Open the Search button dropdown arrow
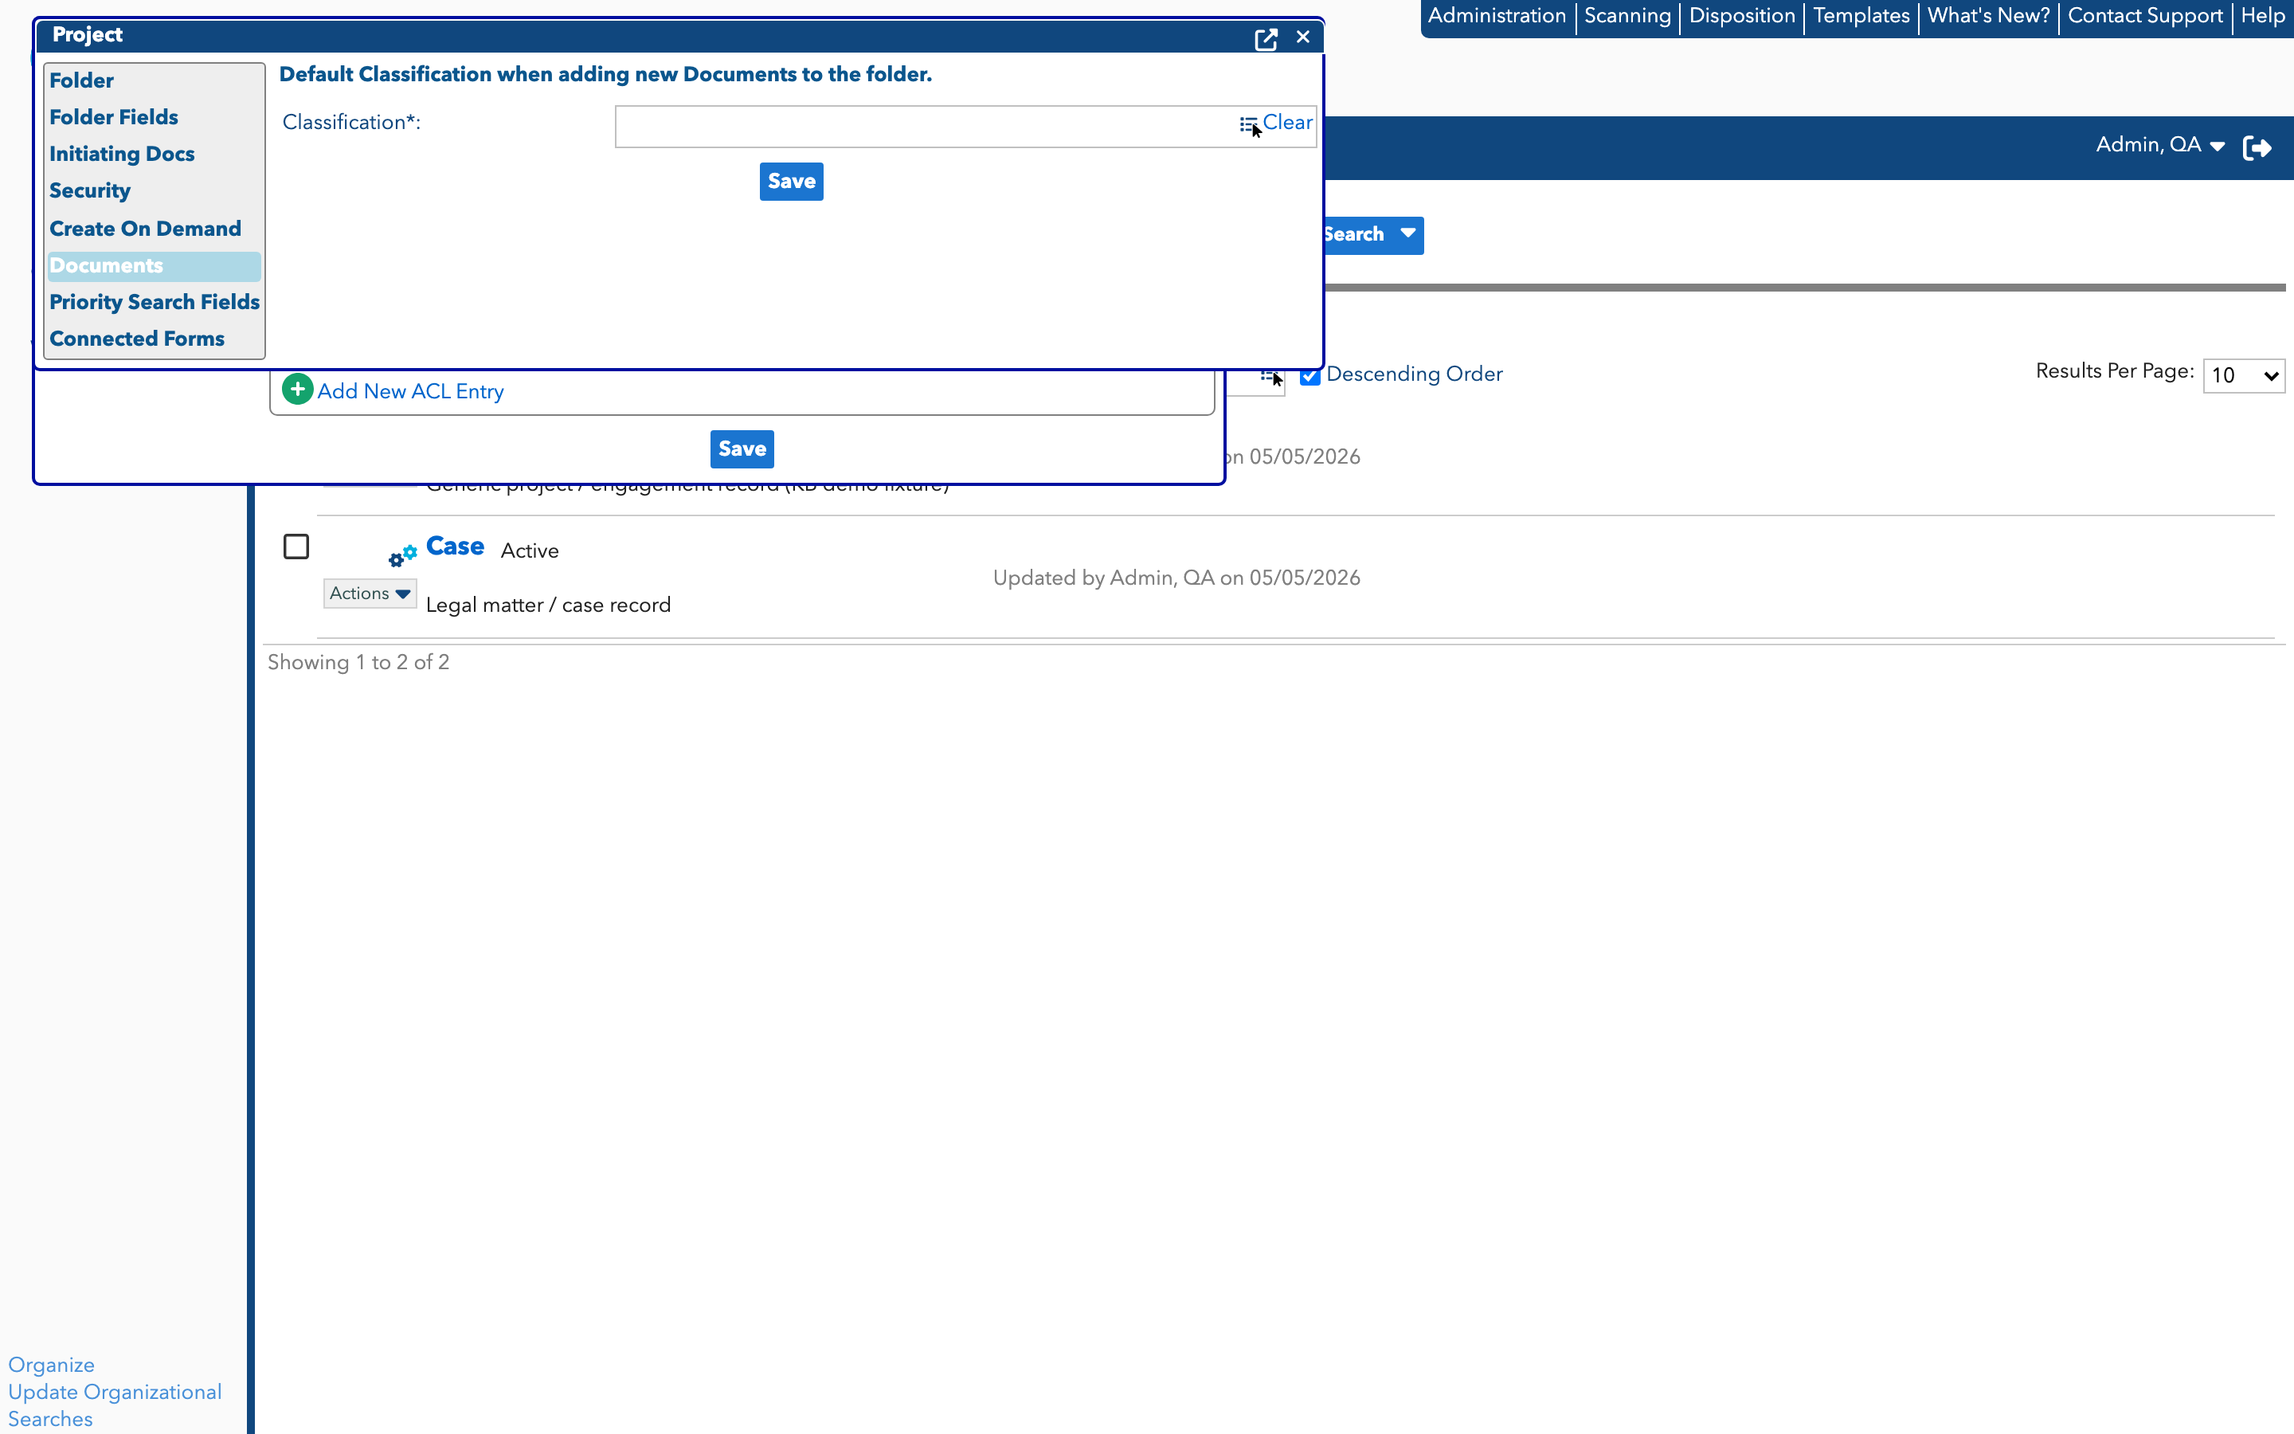Image resolution: width=2294 pixels, height=1434 pixels. click(x=1407, y=234)
